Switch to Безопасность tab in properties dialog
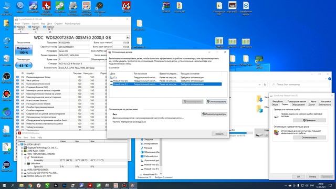The width and height of the screenshot is (336, 189). [x=324, y=104]
